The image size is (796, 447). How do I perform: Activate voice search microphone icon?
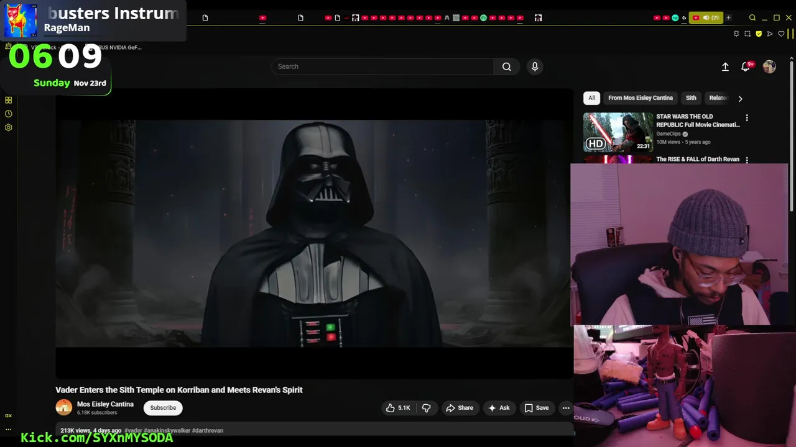click(535, 66)
